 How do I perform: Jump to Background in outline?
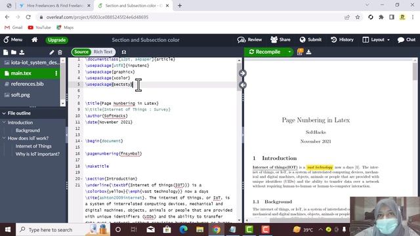(28, 130)
